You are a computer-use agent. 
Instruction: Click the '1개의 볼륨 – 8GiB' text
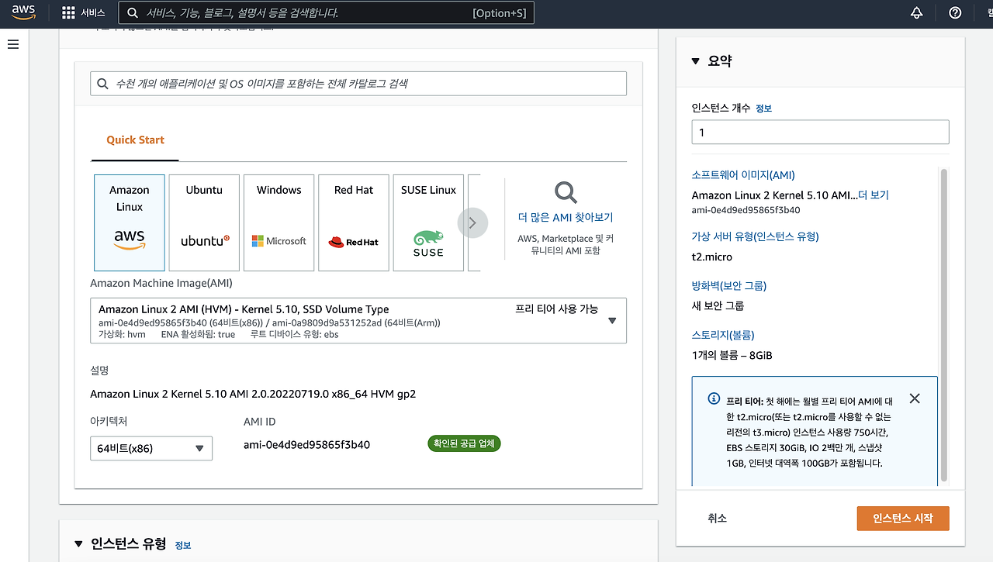[732, 356]
